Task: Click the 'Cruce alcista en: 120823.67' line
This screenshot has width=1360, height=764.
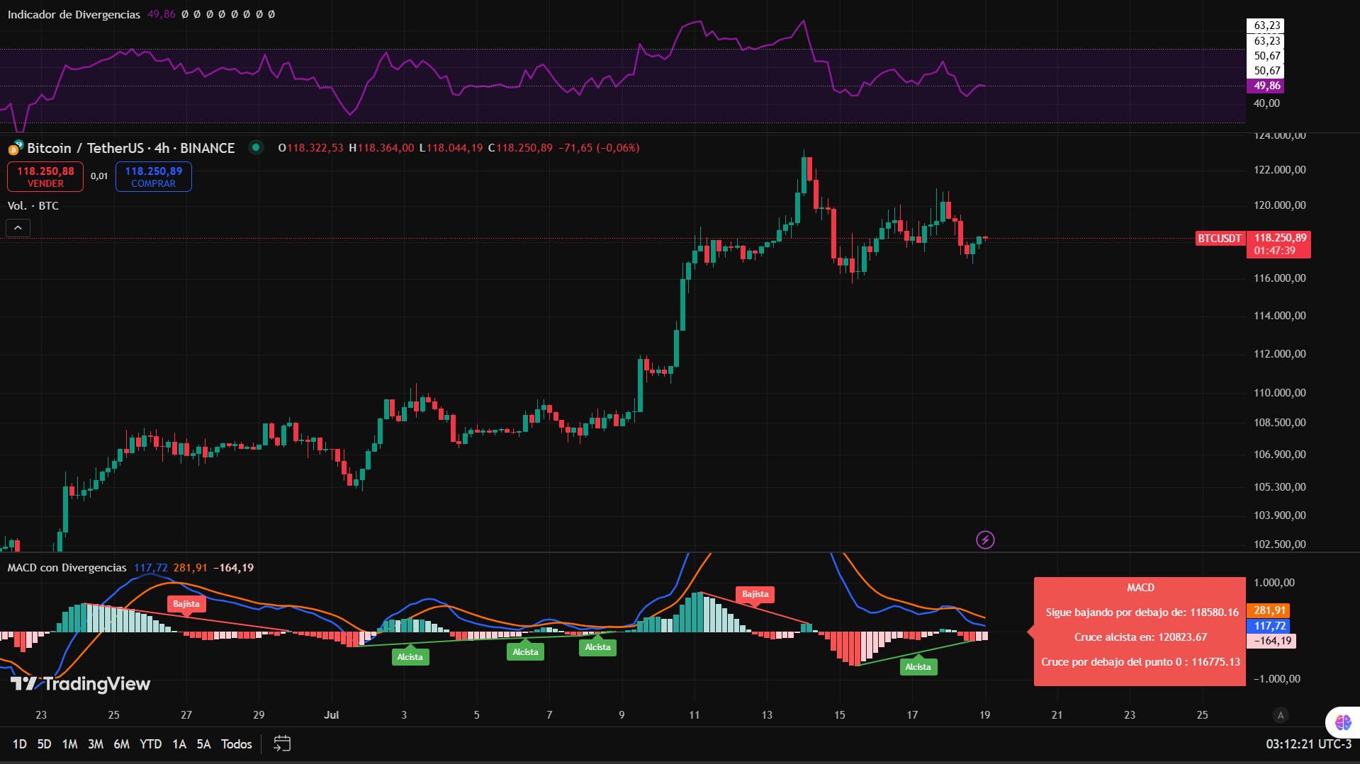Action: click(1140, 637)
